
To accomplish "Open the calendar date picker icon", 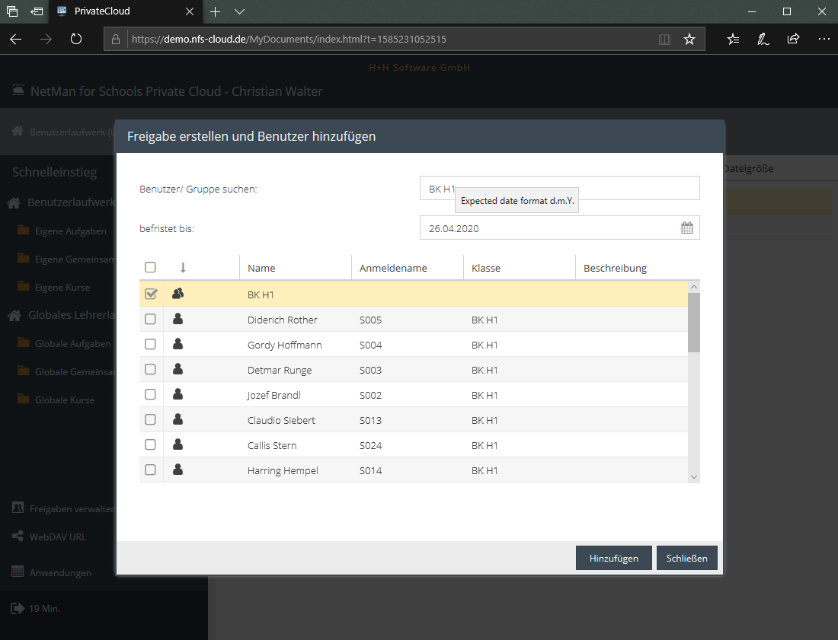I will (686, 228).
